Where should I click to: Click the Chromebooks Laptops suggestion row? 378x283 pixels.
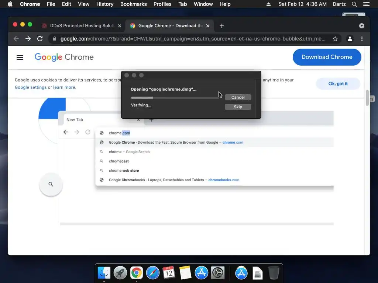coord(214,180)
